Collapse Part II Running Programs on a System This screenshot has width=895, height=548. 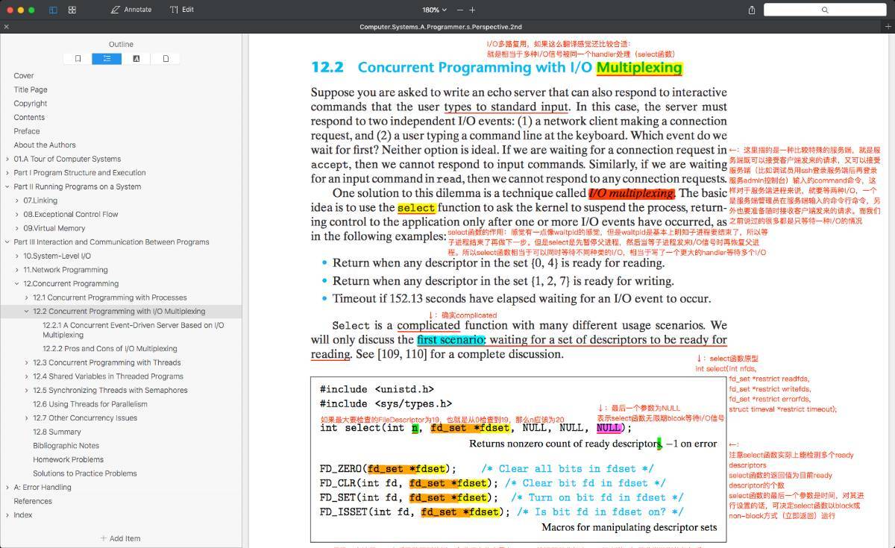point(7,186)
